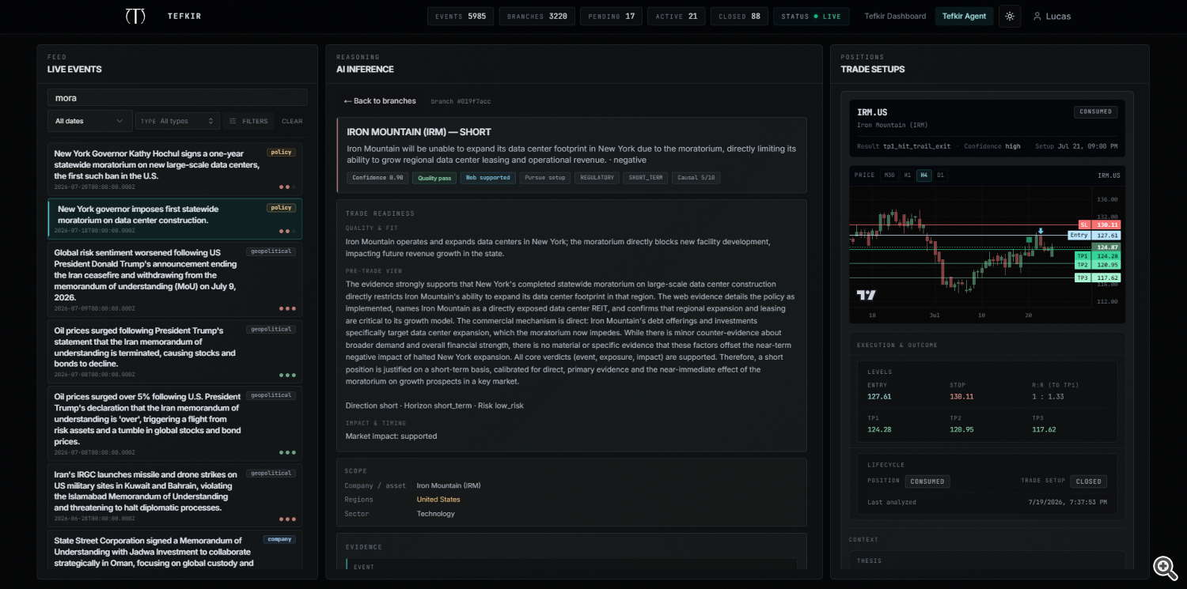Click the TP3 117.62 chart label
The image size is (1187, 589).
[1097, 278]
